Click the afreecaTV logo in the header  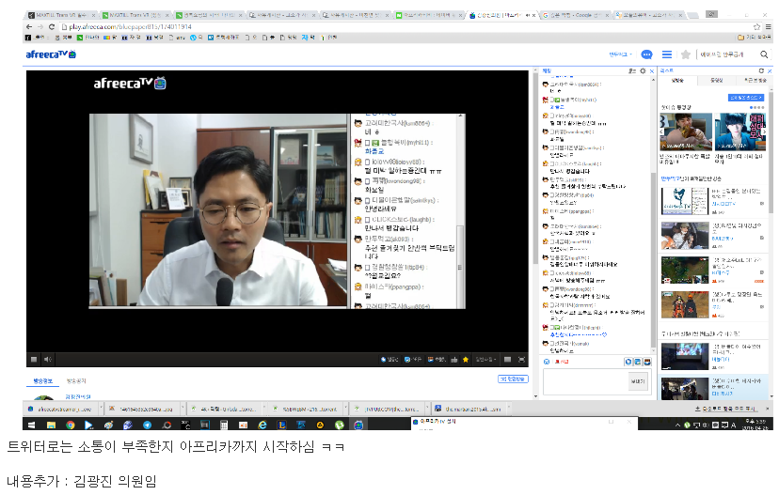point(52,54)
